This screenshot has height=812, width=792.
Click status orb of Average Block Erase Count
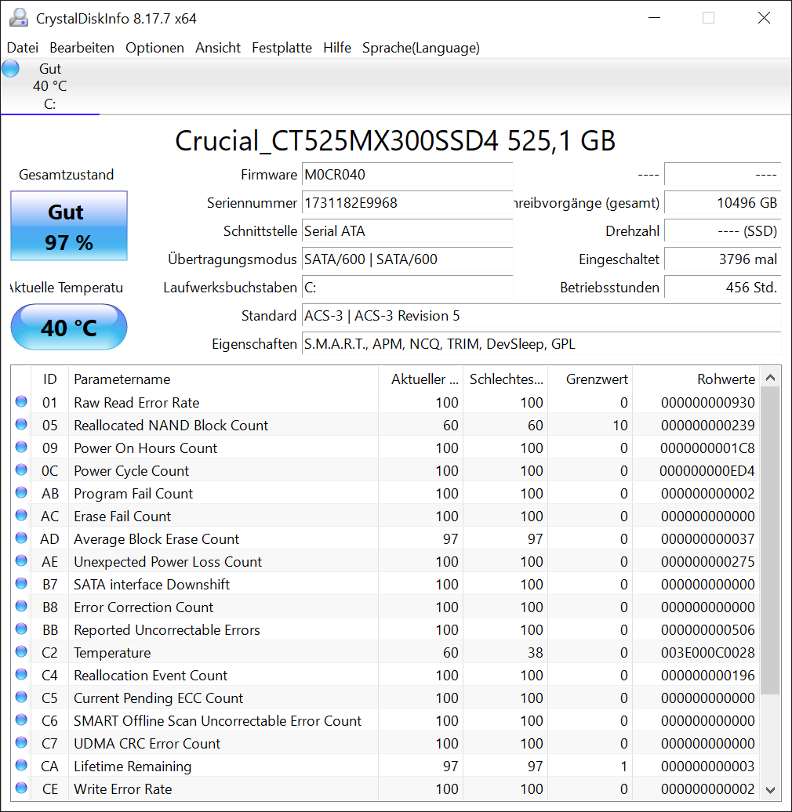pyautogui.click(x=21, y=538)
